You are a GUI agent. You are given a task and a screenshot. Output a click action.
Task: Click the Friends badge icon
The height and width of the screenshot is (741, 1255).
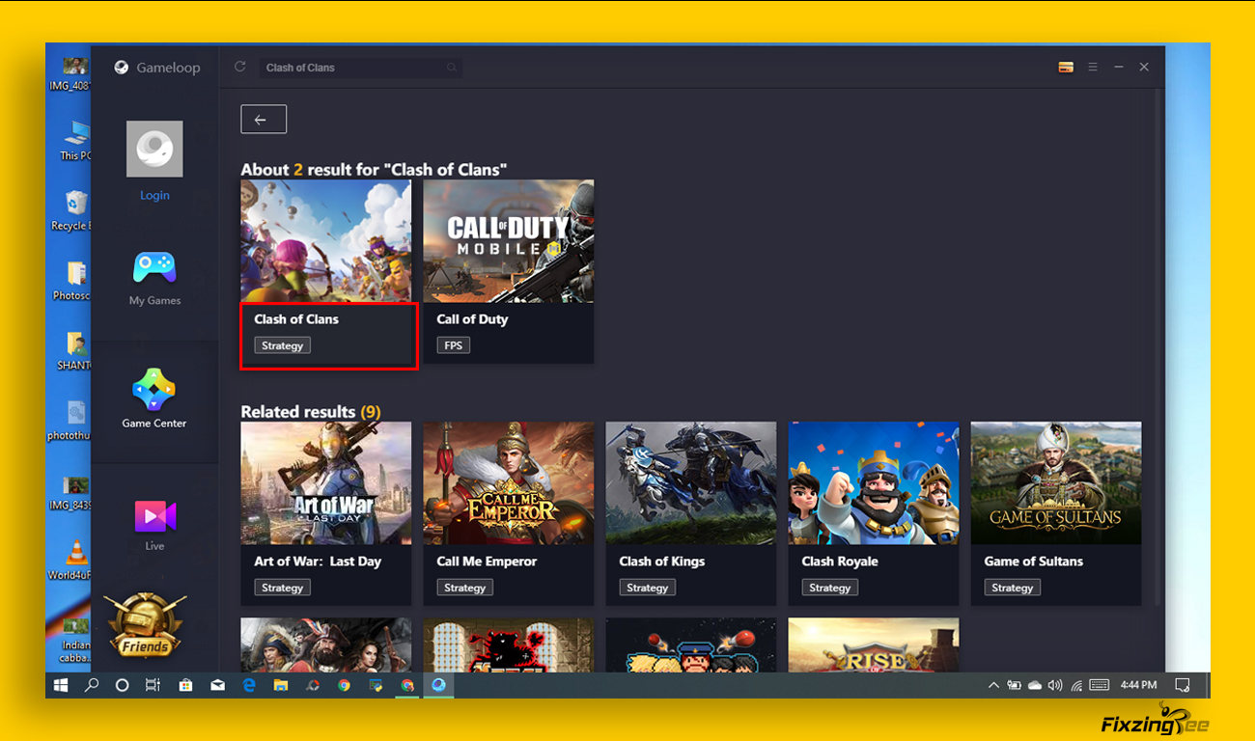[145, 625]
